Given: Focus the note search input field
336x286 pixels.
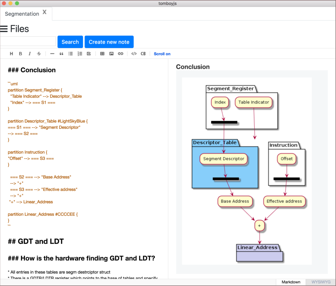Looking at the screenshot, I should pos(28,41).
